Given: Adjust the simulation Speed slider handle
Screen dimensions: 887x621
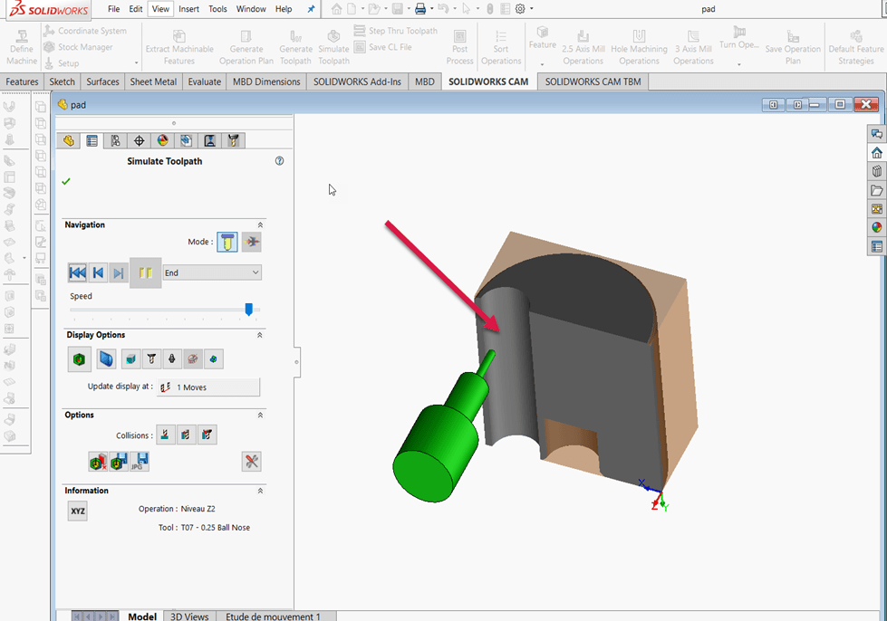Looking at the screenshot, I should coord(248,309).
